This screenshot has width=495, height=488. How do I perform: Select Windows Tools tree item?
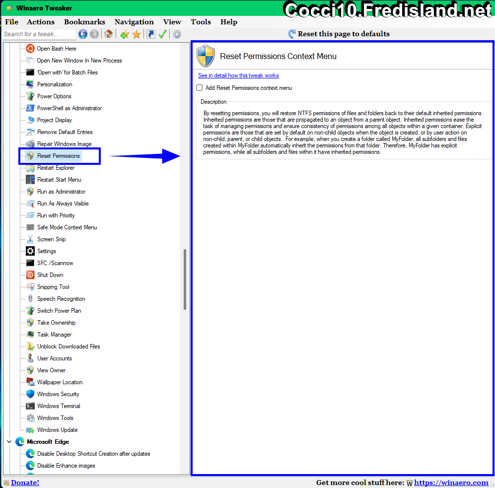(x=55, y=418)
